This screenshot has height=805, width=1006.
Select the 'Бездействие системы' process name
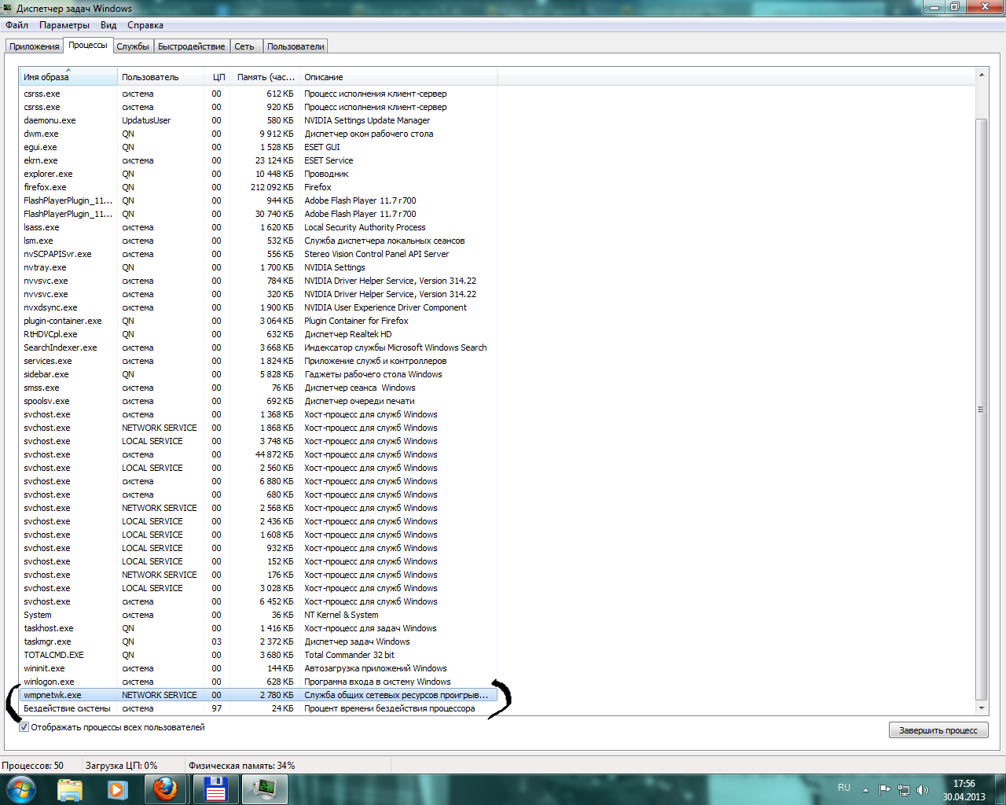[x=67, y=708]
